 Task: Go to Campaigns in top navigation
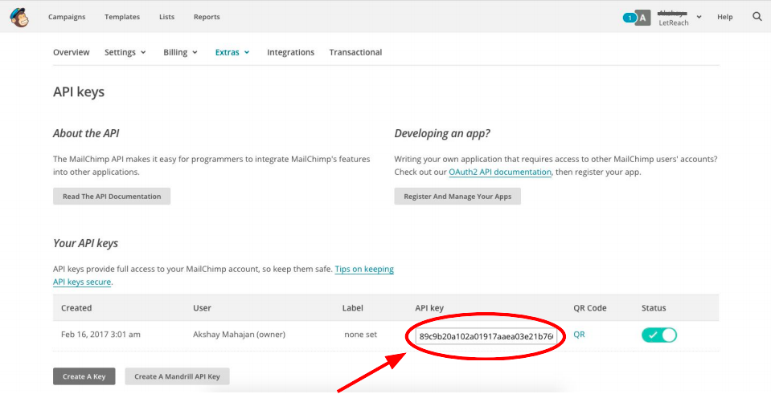click(x=67, y=17)
